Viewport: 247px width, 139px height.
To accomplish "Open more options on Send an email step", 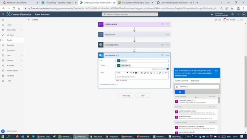I will [x=167, y=55].
